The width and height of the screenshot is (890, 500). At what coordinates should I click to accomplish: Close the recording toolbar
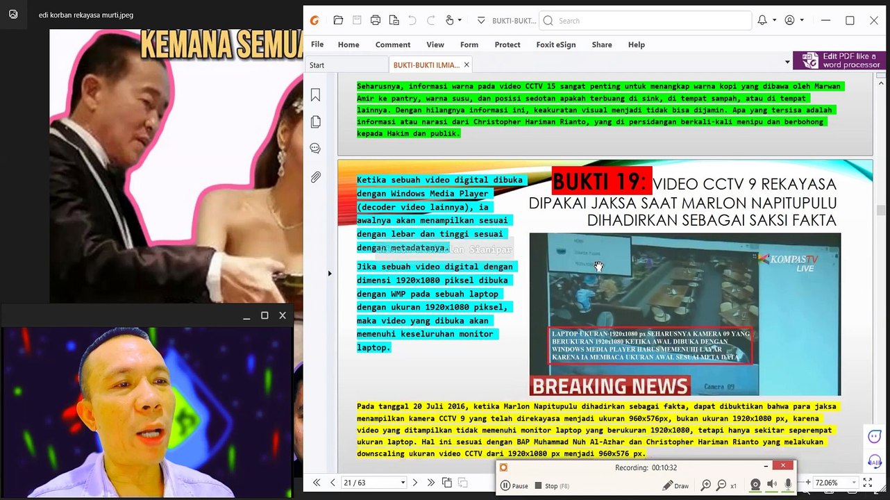(782, 465)
